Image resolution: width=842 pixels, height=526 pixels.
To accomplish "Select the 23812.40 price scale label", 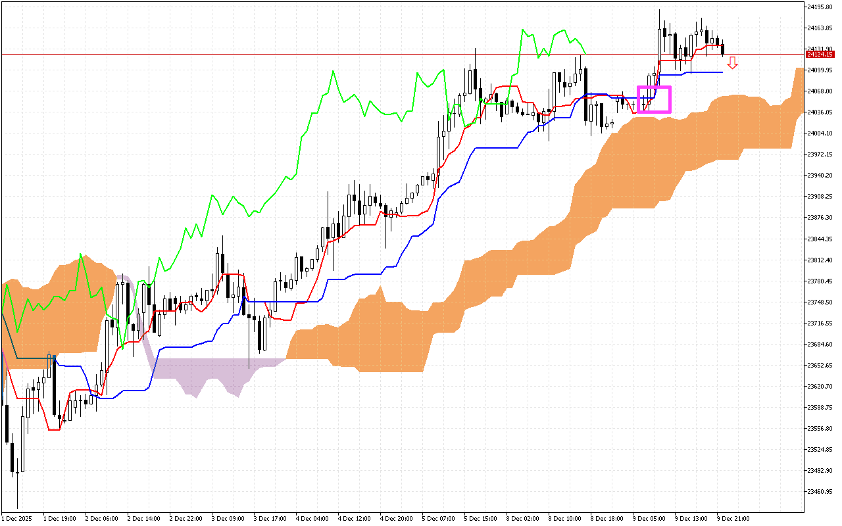I will 820,260.
